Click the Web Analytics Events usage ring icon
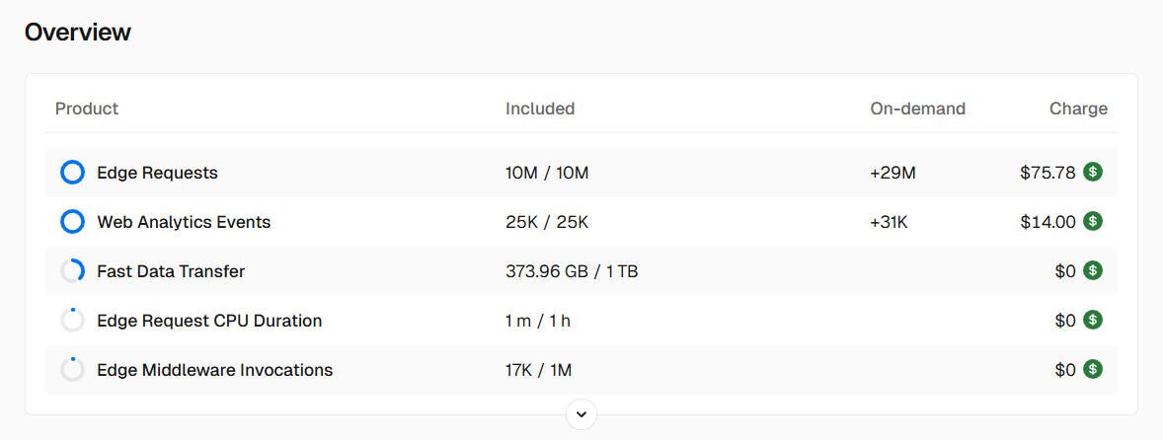The height and width of the screenshot is (440, 1163). pyautogui.click(x=72, y=222)
